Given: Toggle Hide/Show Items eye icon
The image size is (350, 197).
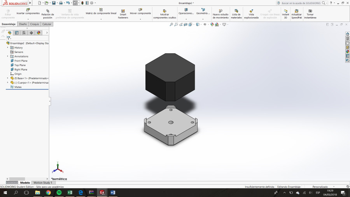Looking at the screenshot, I should point(205,25).
